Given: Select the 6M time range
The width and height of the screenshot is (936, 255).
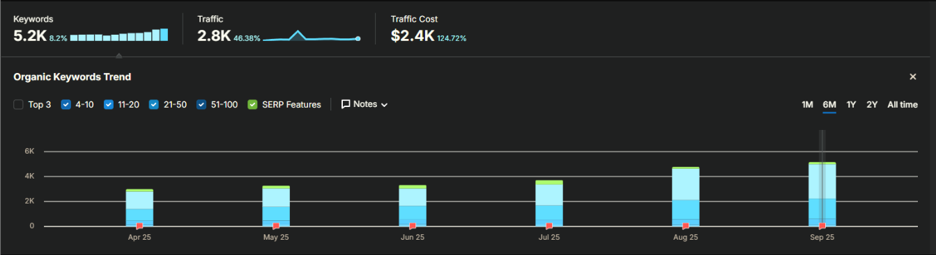Looking at the screenshot, I should point(829,105).
